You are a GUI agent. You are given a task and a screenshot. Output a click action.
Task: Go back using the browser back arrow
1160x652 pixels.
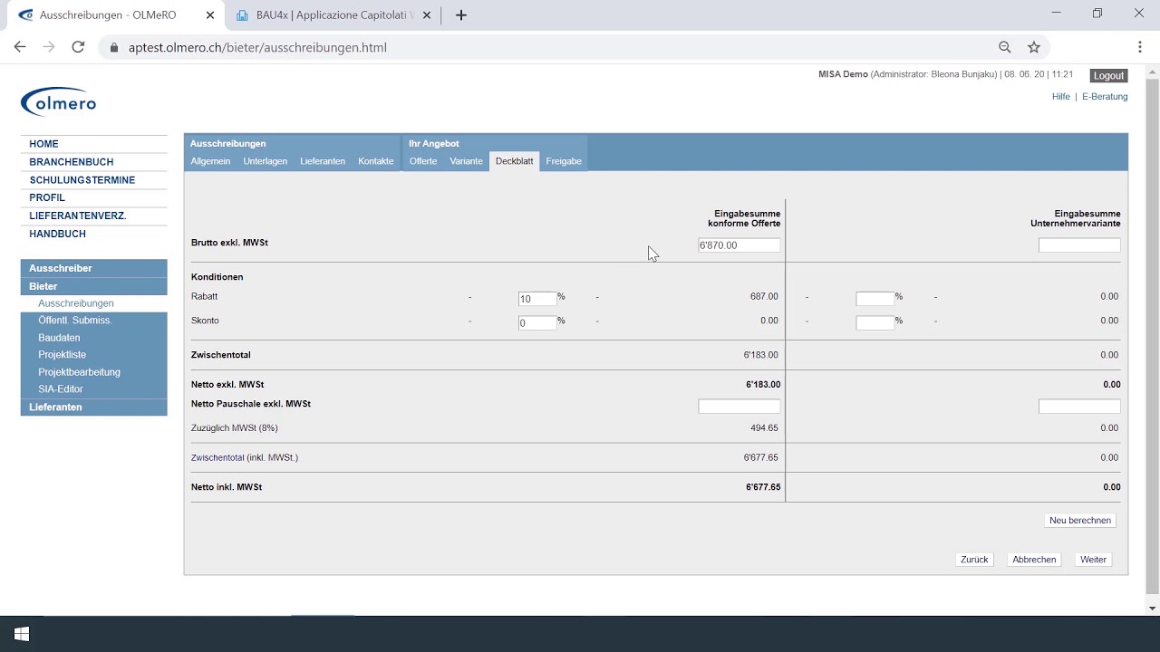point(20,47)
